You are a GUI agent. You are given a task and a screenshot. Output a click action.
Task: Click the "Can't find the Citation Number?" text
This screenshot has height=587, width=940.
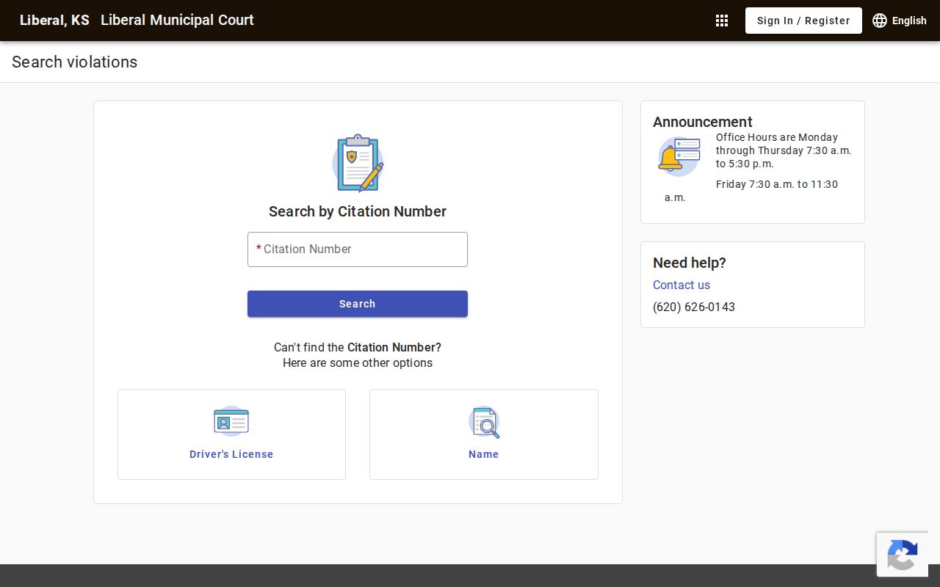(358, 347)
